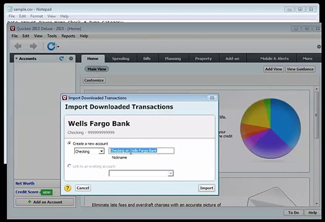Click the Notepad document icon in title bar
The height and width of the screenshot is (222, 325).
10,9
